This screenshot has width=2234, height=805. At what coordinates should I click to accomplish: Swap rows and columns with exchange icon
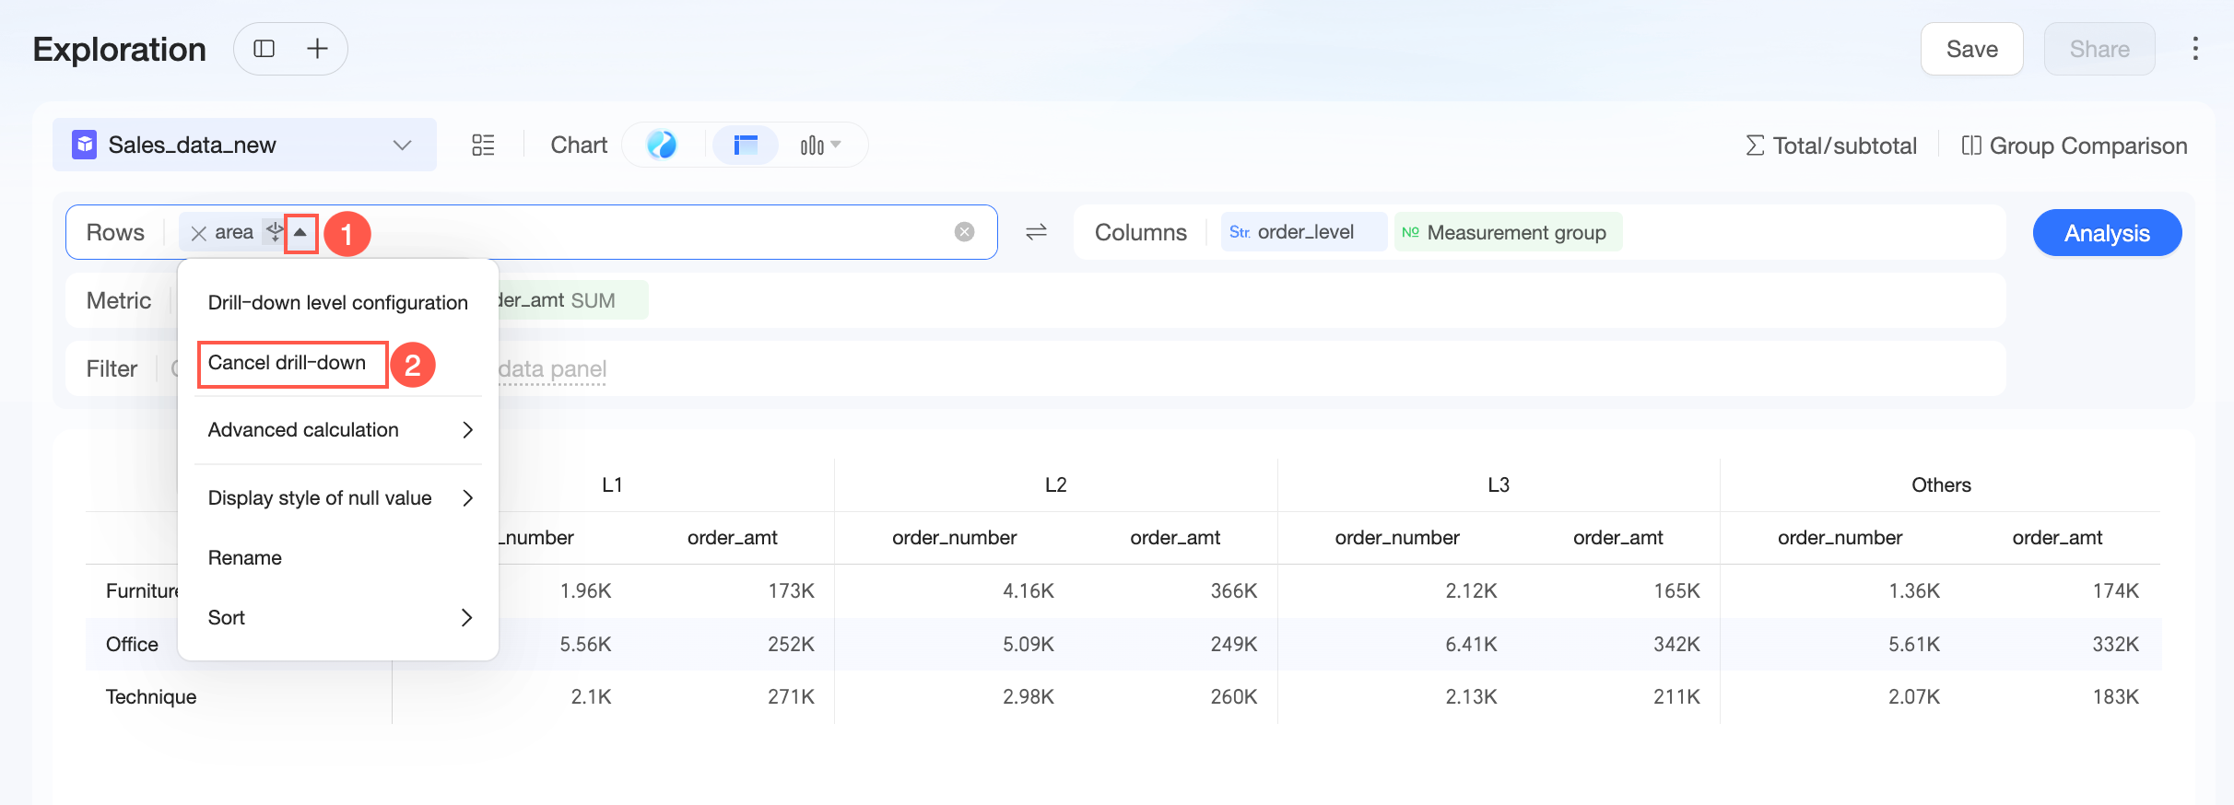pyautogui.click(x=1036, y=232)
